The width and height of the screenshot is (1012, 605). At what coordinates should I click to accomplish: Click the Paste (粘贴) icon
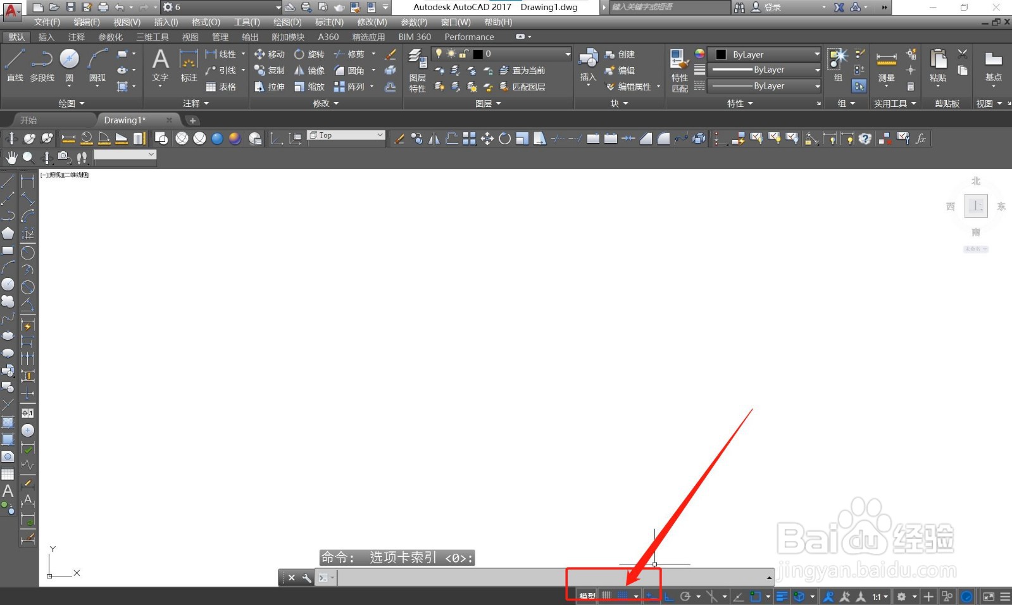coord(938,65)
